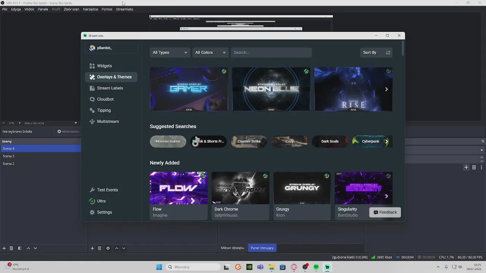Open the Neon Blue overlay thumbnail
Screen dimensions: 486x273
coord(271,89)
